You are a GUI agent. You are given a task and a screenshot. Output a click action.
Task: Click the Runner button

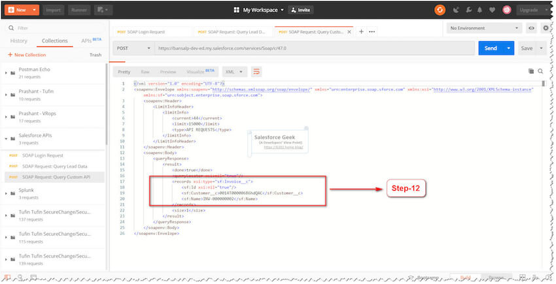click(x=79, y=10)
